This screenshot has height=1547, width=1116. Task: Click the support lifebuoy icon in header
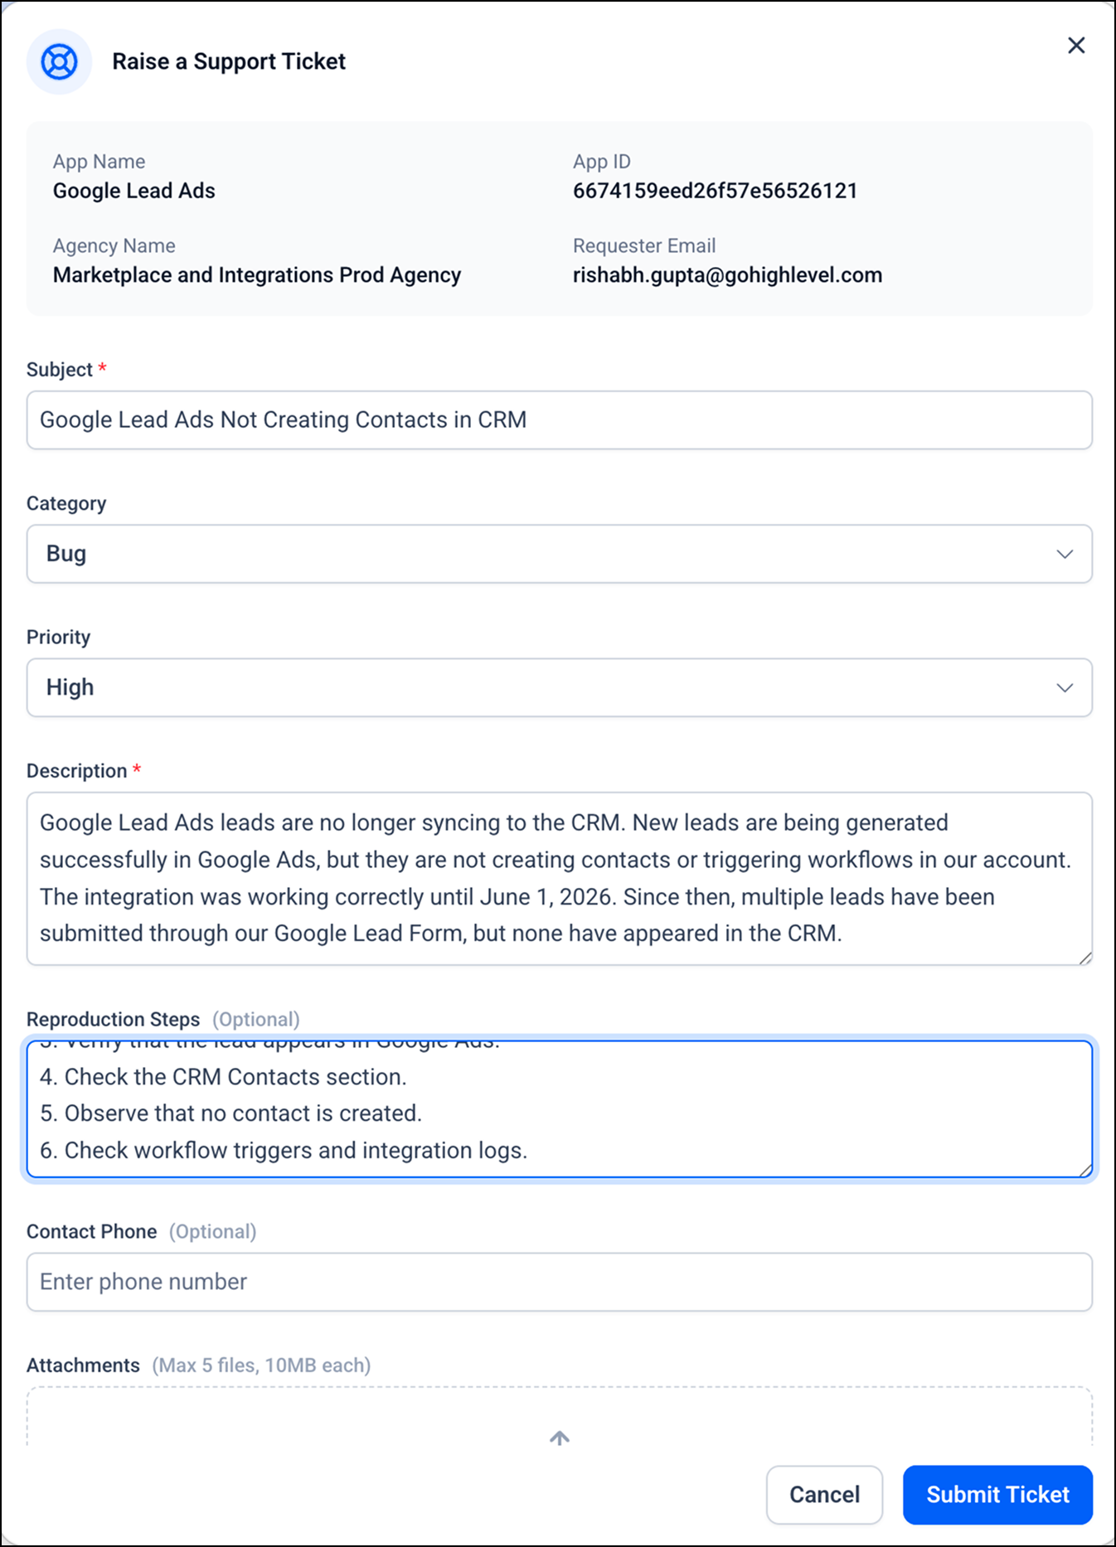[x=59, y=61]
